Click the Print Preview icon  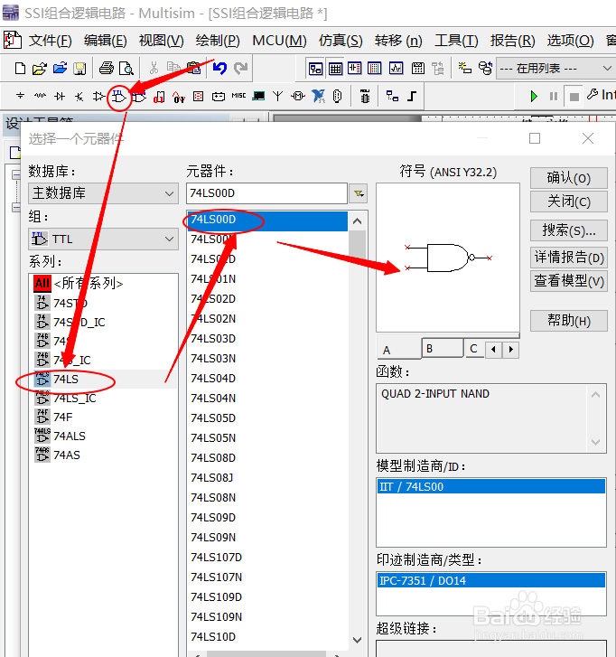[x=126, y=68]
